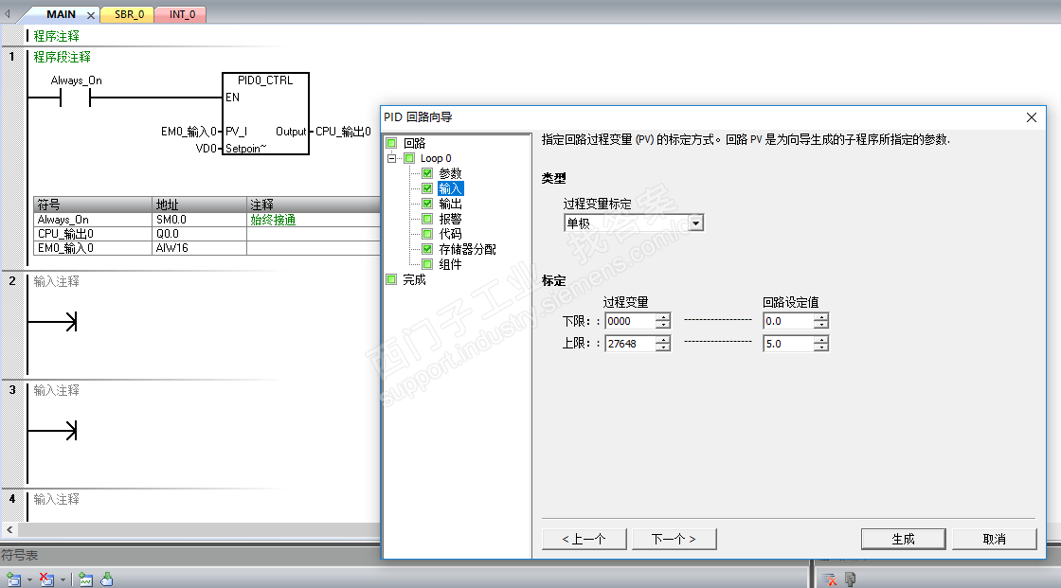
Task: Click the network 2 arrow placeholder
Action: 53,321
